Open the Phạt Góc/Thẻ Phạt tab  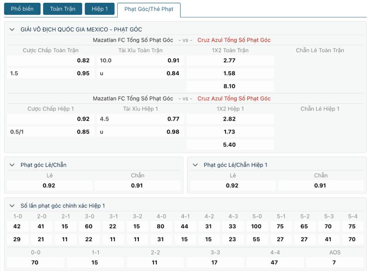(x=149, y=9)
